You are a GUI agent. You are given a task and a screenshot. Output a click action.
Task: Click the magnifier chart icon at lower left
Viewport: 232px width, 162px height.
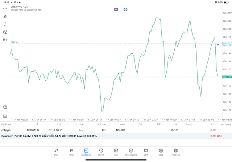pos(5,107)
